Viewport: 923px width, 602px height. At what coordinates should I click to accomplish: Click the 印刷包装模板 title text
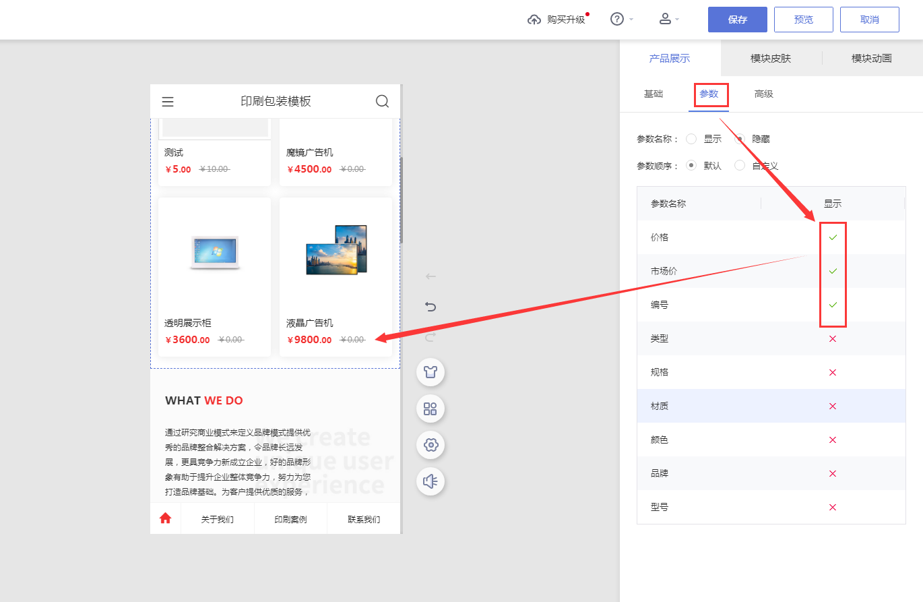pos(276,101)
